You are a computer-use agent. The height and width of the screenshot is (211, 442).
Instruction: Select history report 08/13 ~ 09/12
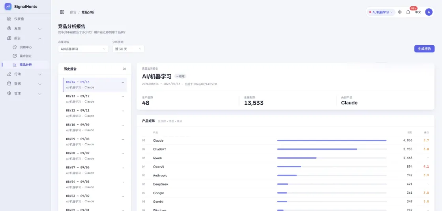(95, 99)
